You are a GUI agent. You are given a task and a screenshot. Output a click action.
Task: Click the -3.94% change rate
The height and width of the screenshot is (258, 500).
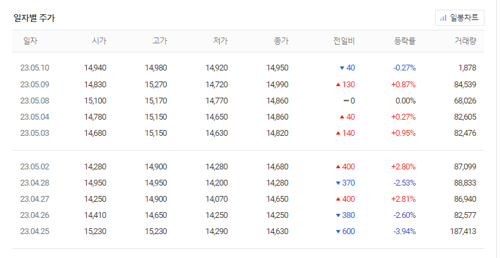404,231
